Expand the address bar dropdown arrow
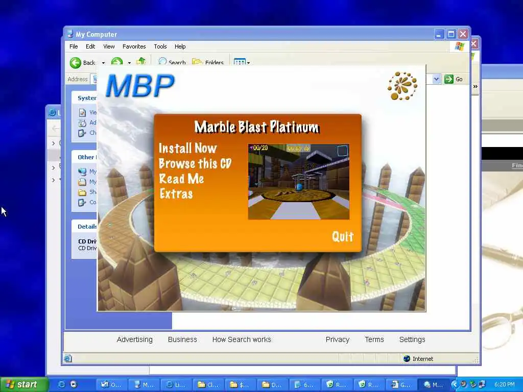This screenshot has height=392, width=523. point(436,79)
